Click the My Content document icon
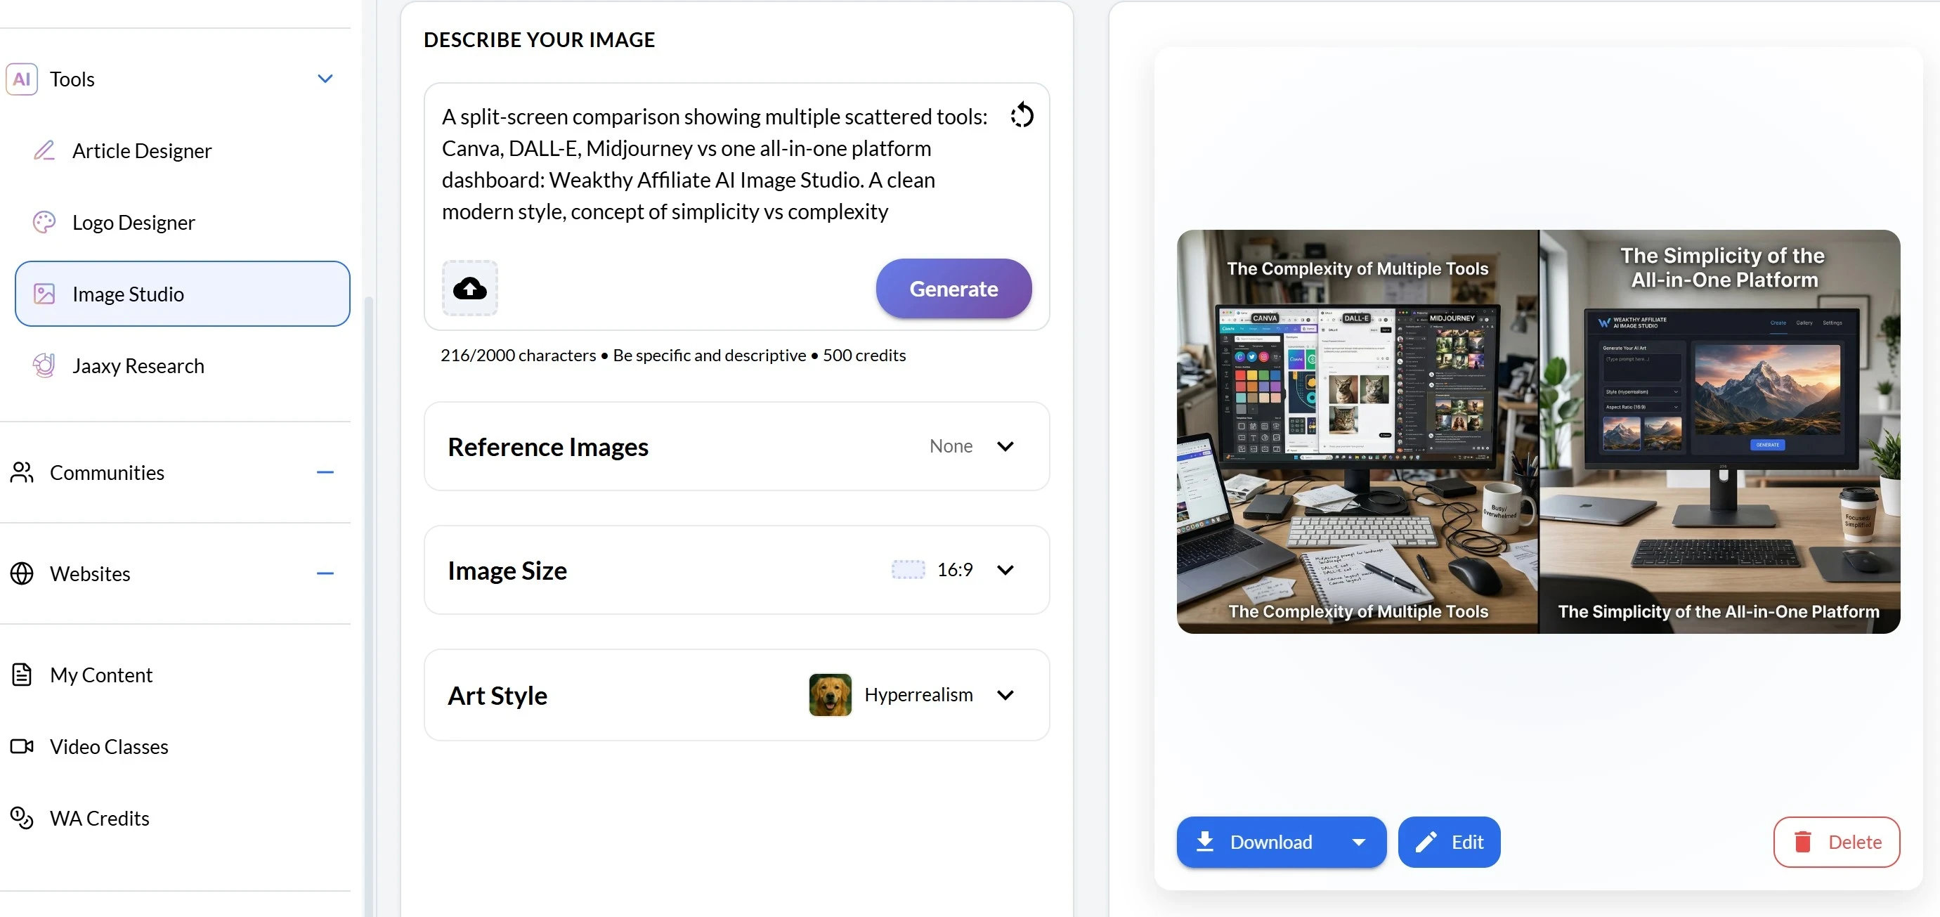1940x917 pixels. pyautogui.click(x=22, y=675)
